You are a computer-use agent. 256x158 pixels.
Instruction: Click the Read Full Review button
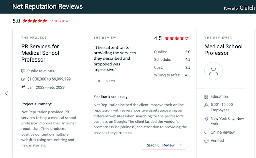click(164, 145)
